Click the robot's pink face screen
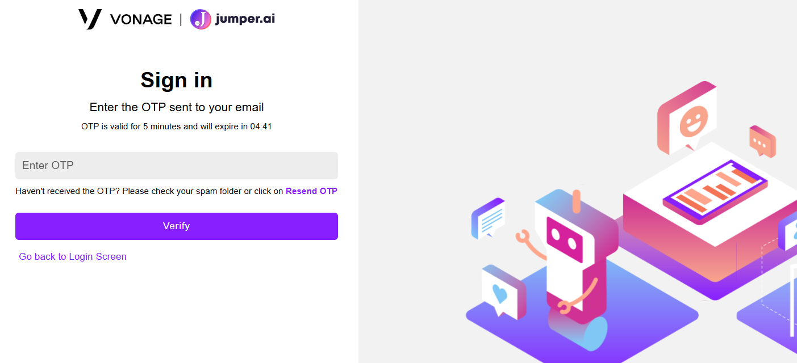The width and height of the screenshot is (797, 363). tap(565, 240)
